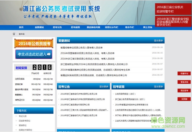The height and width of the screenshot is (132, 192).
Task: Open 网上咨询 nav item
Action: click(x=148, y=27)
